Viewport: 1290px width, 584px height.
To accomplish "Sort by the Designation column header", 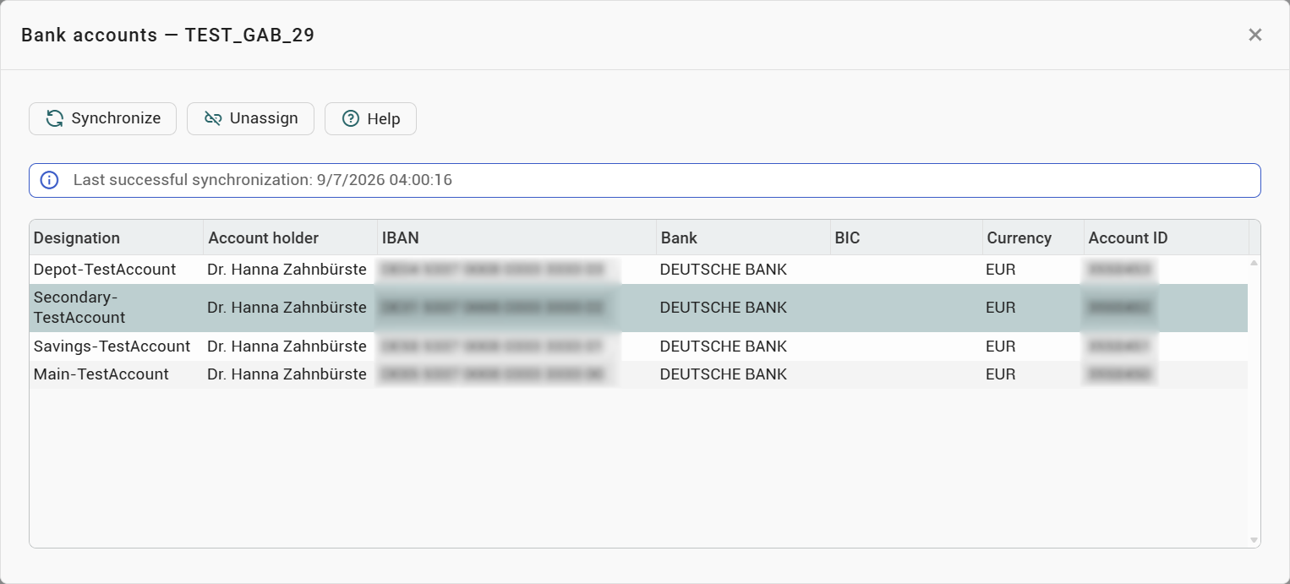I will [x=117, y=237].
